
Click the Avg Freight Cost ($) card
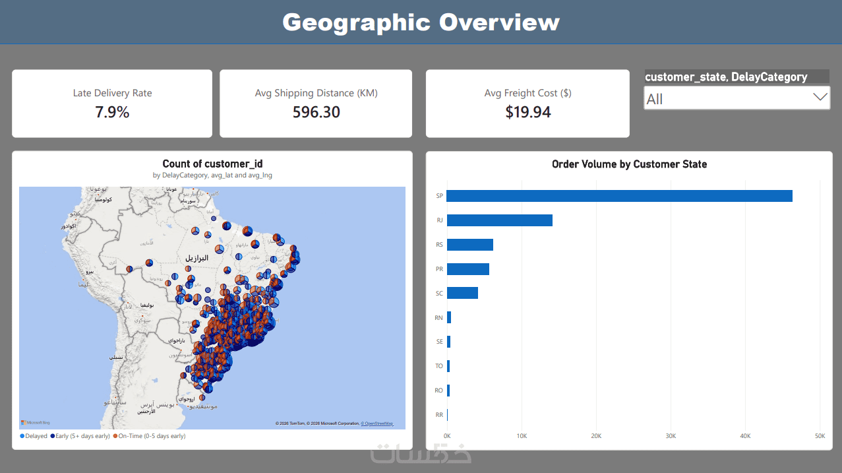527,104
